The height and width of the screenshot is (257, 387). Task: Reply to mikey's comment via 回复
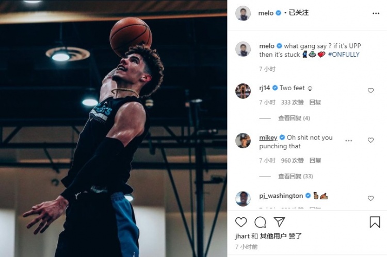tap(315, 161)
